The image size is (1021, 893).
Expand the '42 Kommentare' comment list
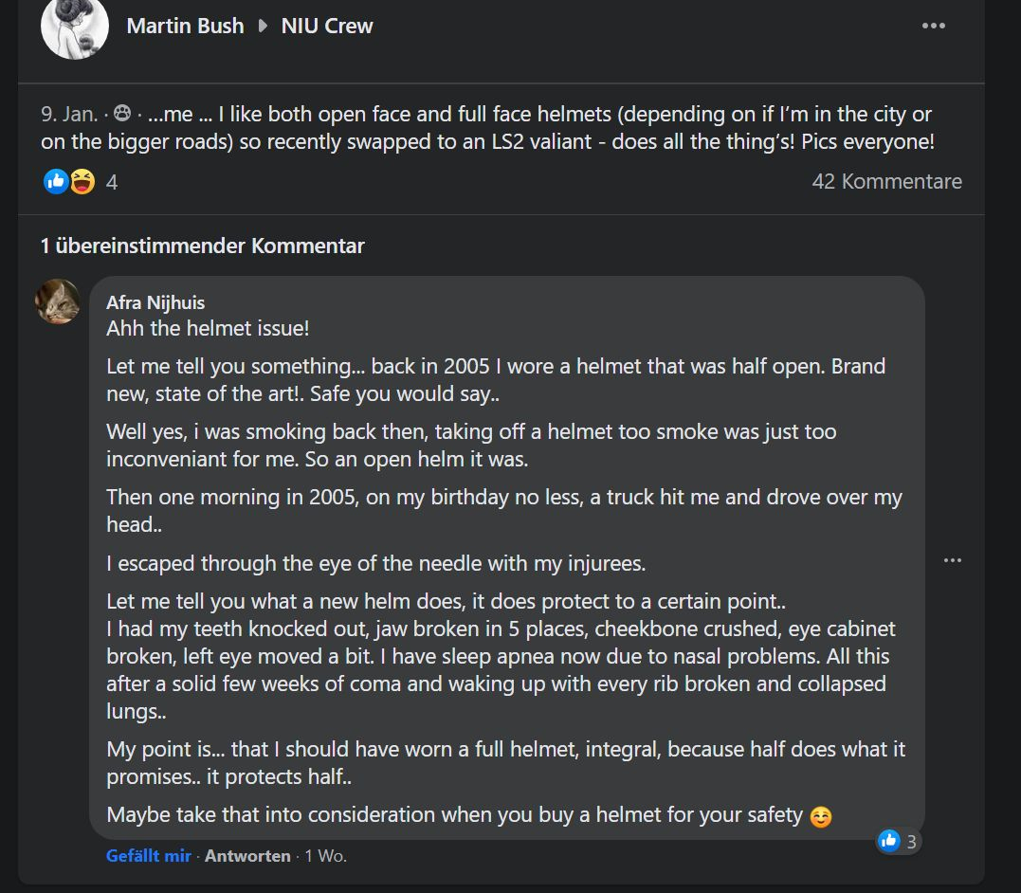[x=886, y=181]
